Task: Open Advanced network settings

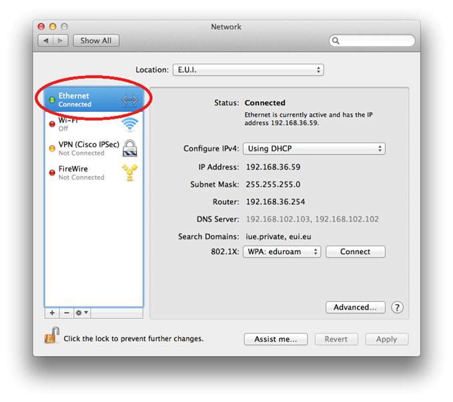Action: tap(355, 307)
